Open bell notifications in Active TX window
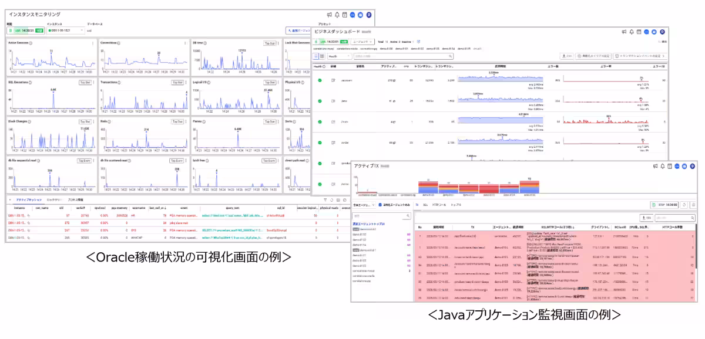705x339 pixels. [663, 167]
